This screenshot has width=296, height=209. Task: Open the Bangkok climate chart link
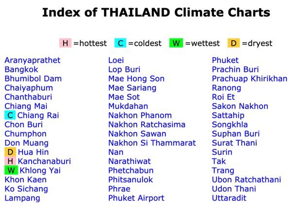21,70
